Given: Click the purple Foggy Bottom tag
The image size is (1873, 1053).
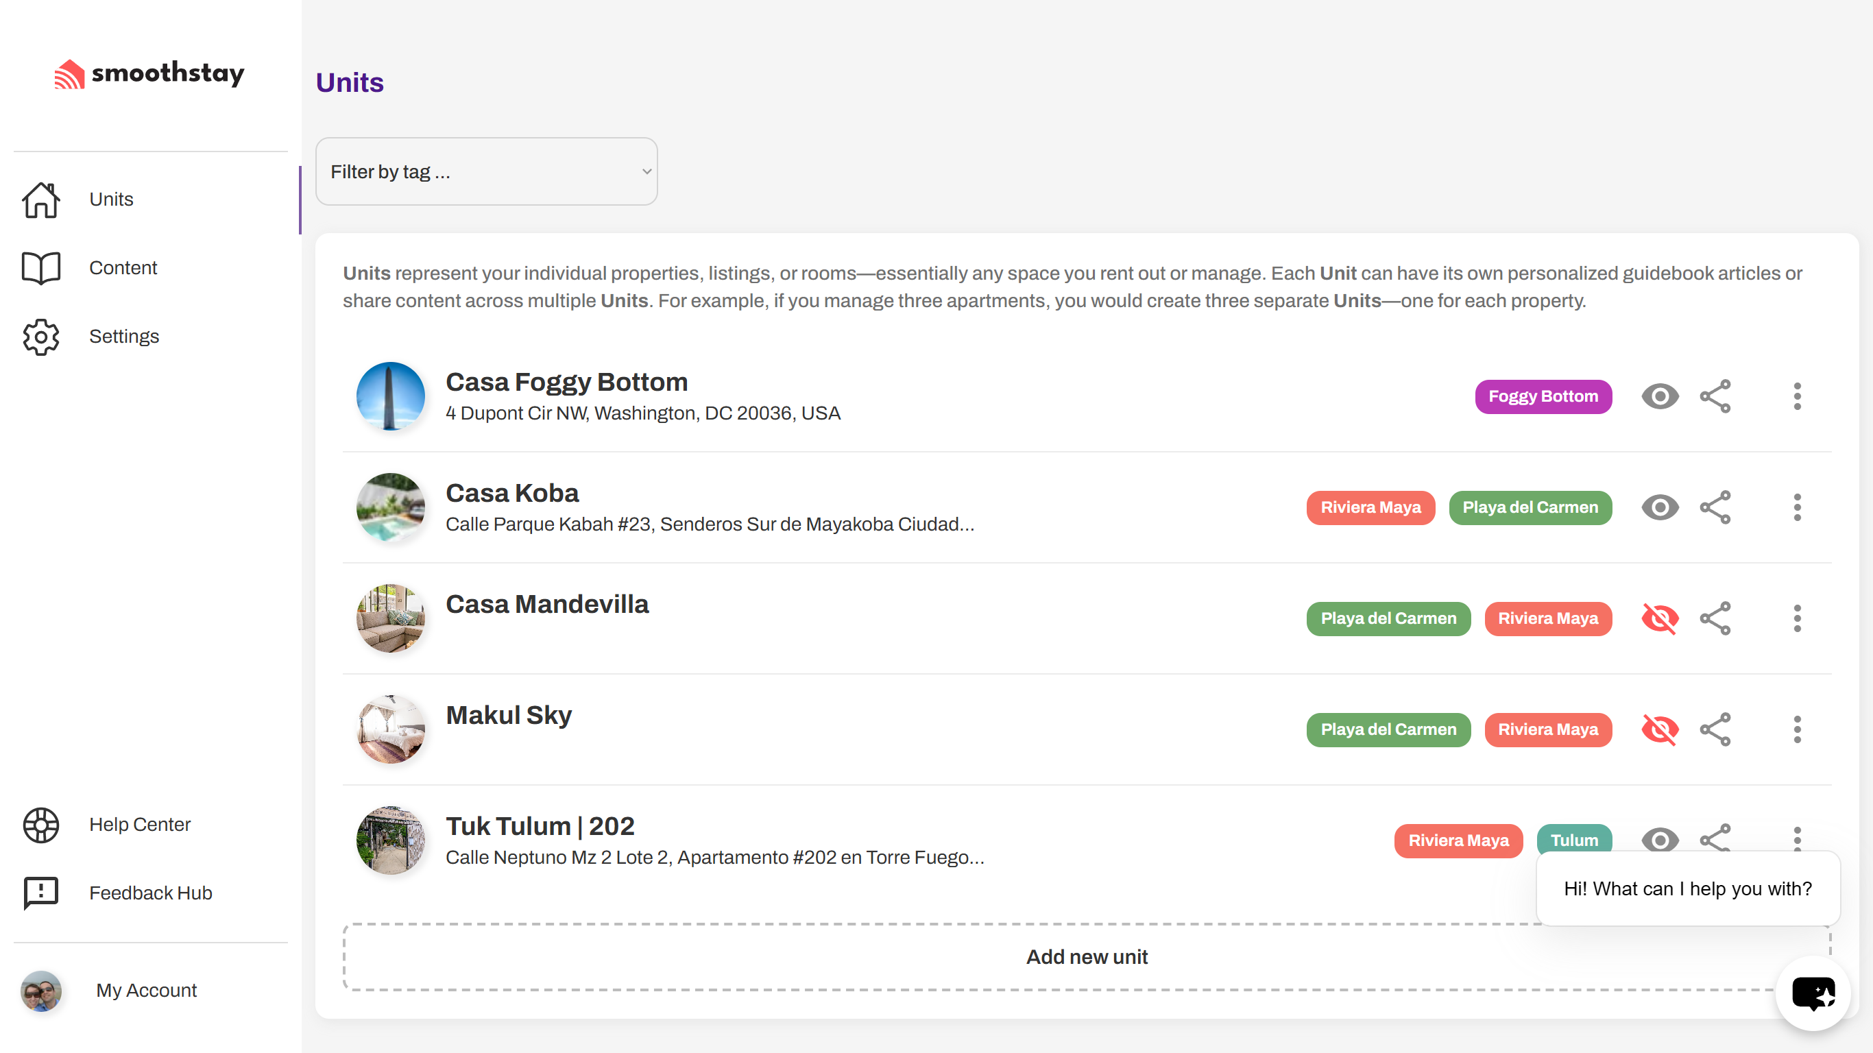Looking at the screenshot, I should 1543,396.
